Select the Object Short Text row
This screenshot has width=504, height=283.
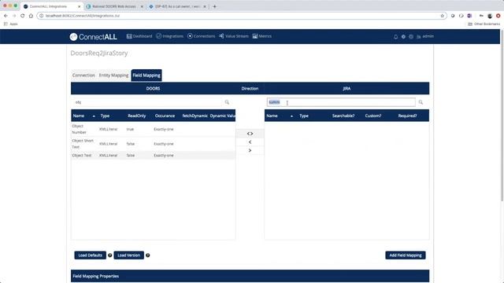[x=153, y=144]
